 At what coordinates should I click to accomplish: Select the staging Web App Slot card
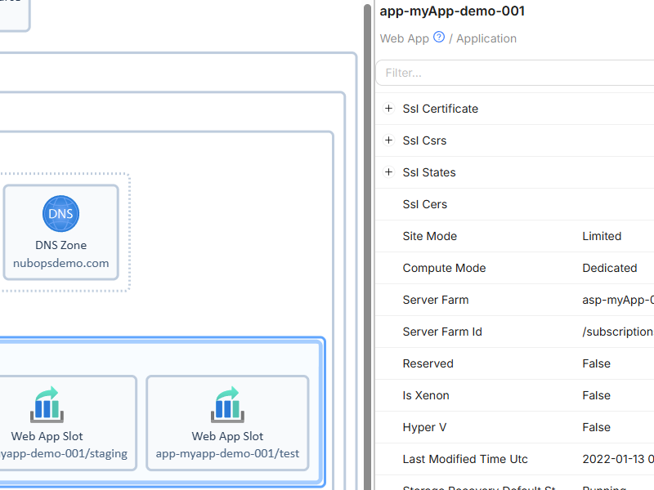click(67, 423)
